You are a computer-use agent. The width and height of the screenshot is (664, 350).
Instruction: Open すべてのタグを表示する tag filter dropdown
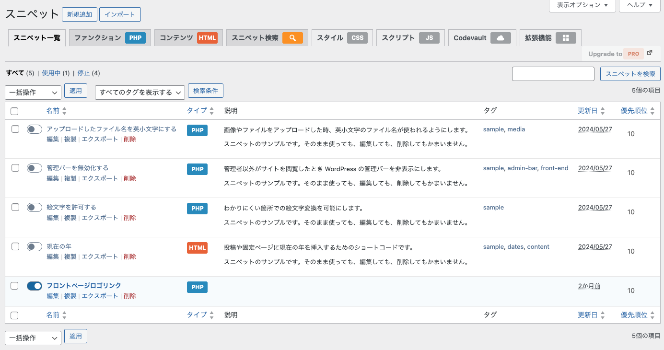[140, 93]
